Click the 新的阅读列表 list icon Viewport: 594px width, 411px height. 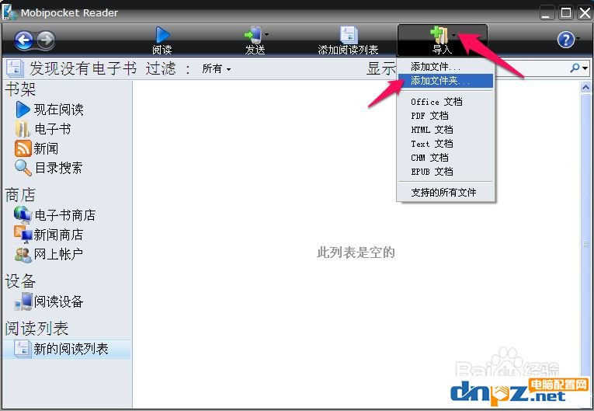pos(22,348)
